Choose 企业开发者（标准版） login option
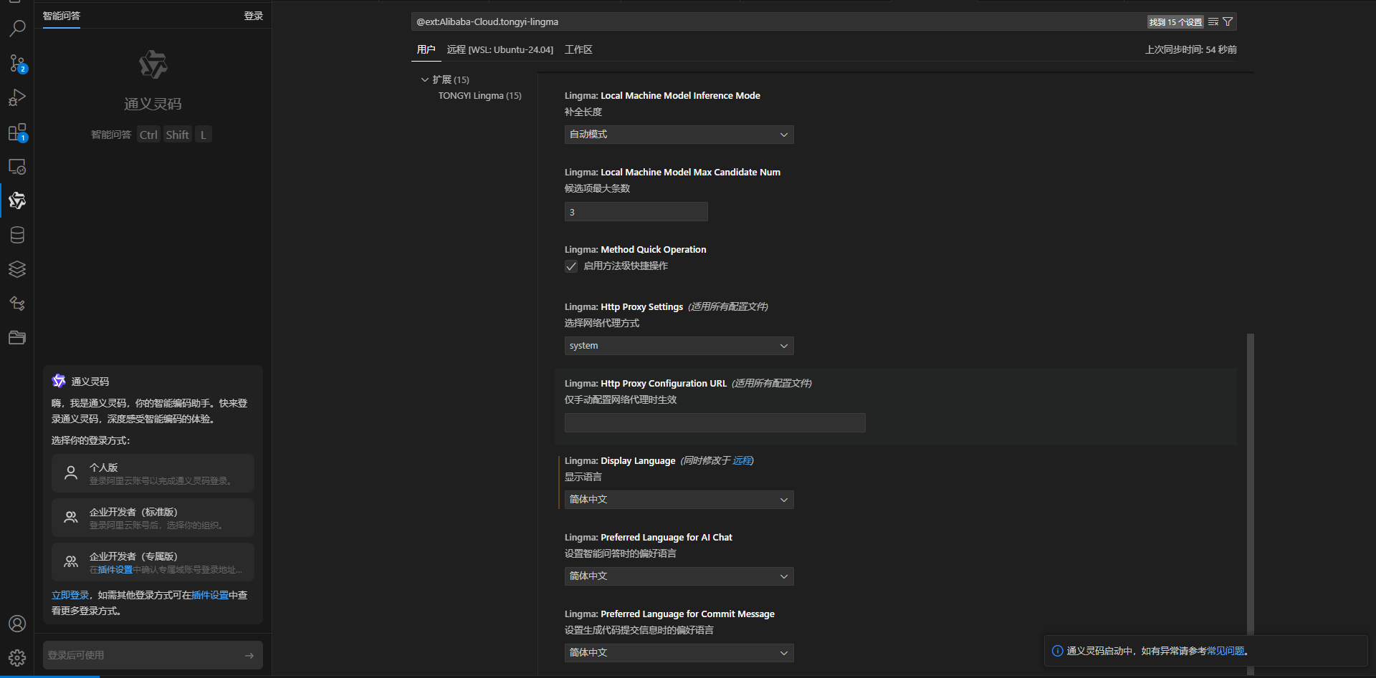Screen dimensions: 1376x678 point(153,518)
